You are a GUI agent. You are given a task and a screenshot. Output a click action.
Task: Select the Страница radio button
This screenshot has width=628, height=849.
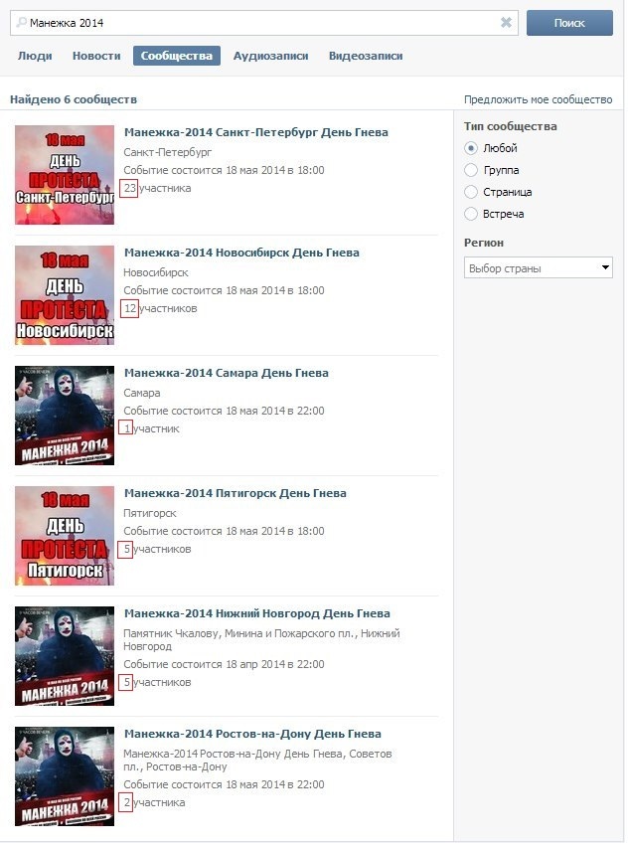(471, 192)
